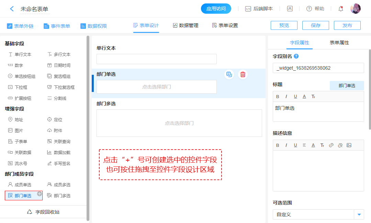This screenshot has height=223, width=371.
Task: Open the 点击选择部门 selector in 部门多选
Action: [179, 123]
